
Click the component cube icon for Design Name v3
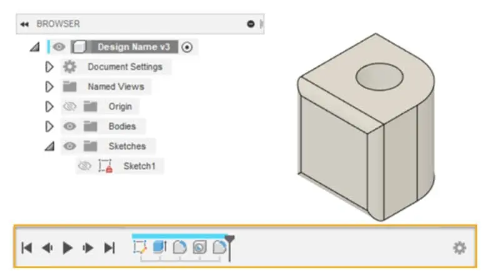pos(79,47)
